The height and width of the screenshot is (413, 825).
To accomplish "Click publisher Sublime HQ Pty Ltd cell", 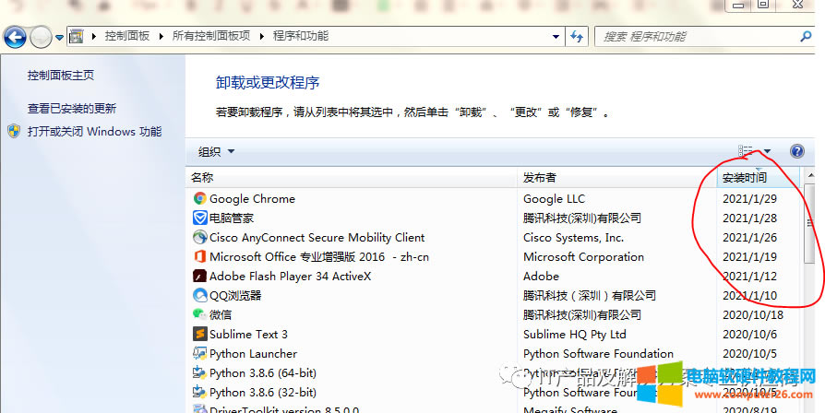I will point(575,335).
